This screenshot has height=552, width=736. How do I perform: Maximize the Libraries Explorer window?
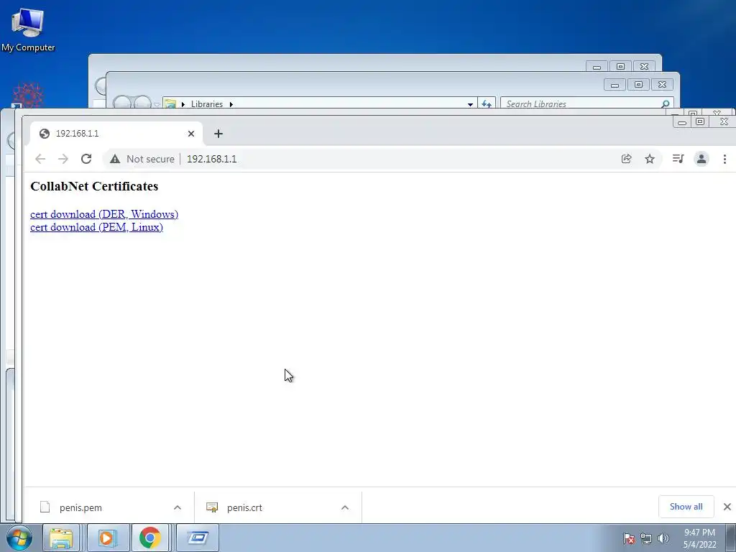coord(638,85)
